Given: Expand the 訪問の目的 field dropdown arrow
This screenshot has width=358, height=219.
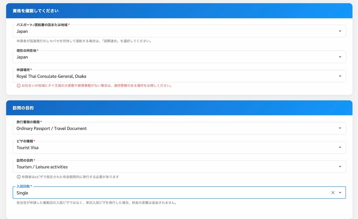Looking at the screenshot, I should pyautogui.click(x=340, y=167).
